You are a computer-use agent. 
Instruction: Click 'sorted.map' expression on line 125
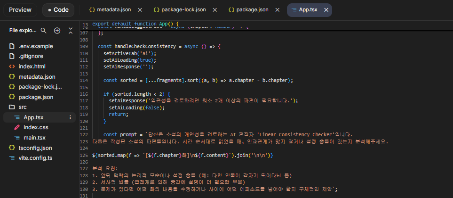point(111,156)
